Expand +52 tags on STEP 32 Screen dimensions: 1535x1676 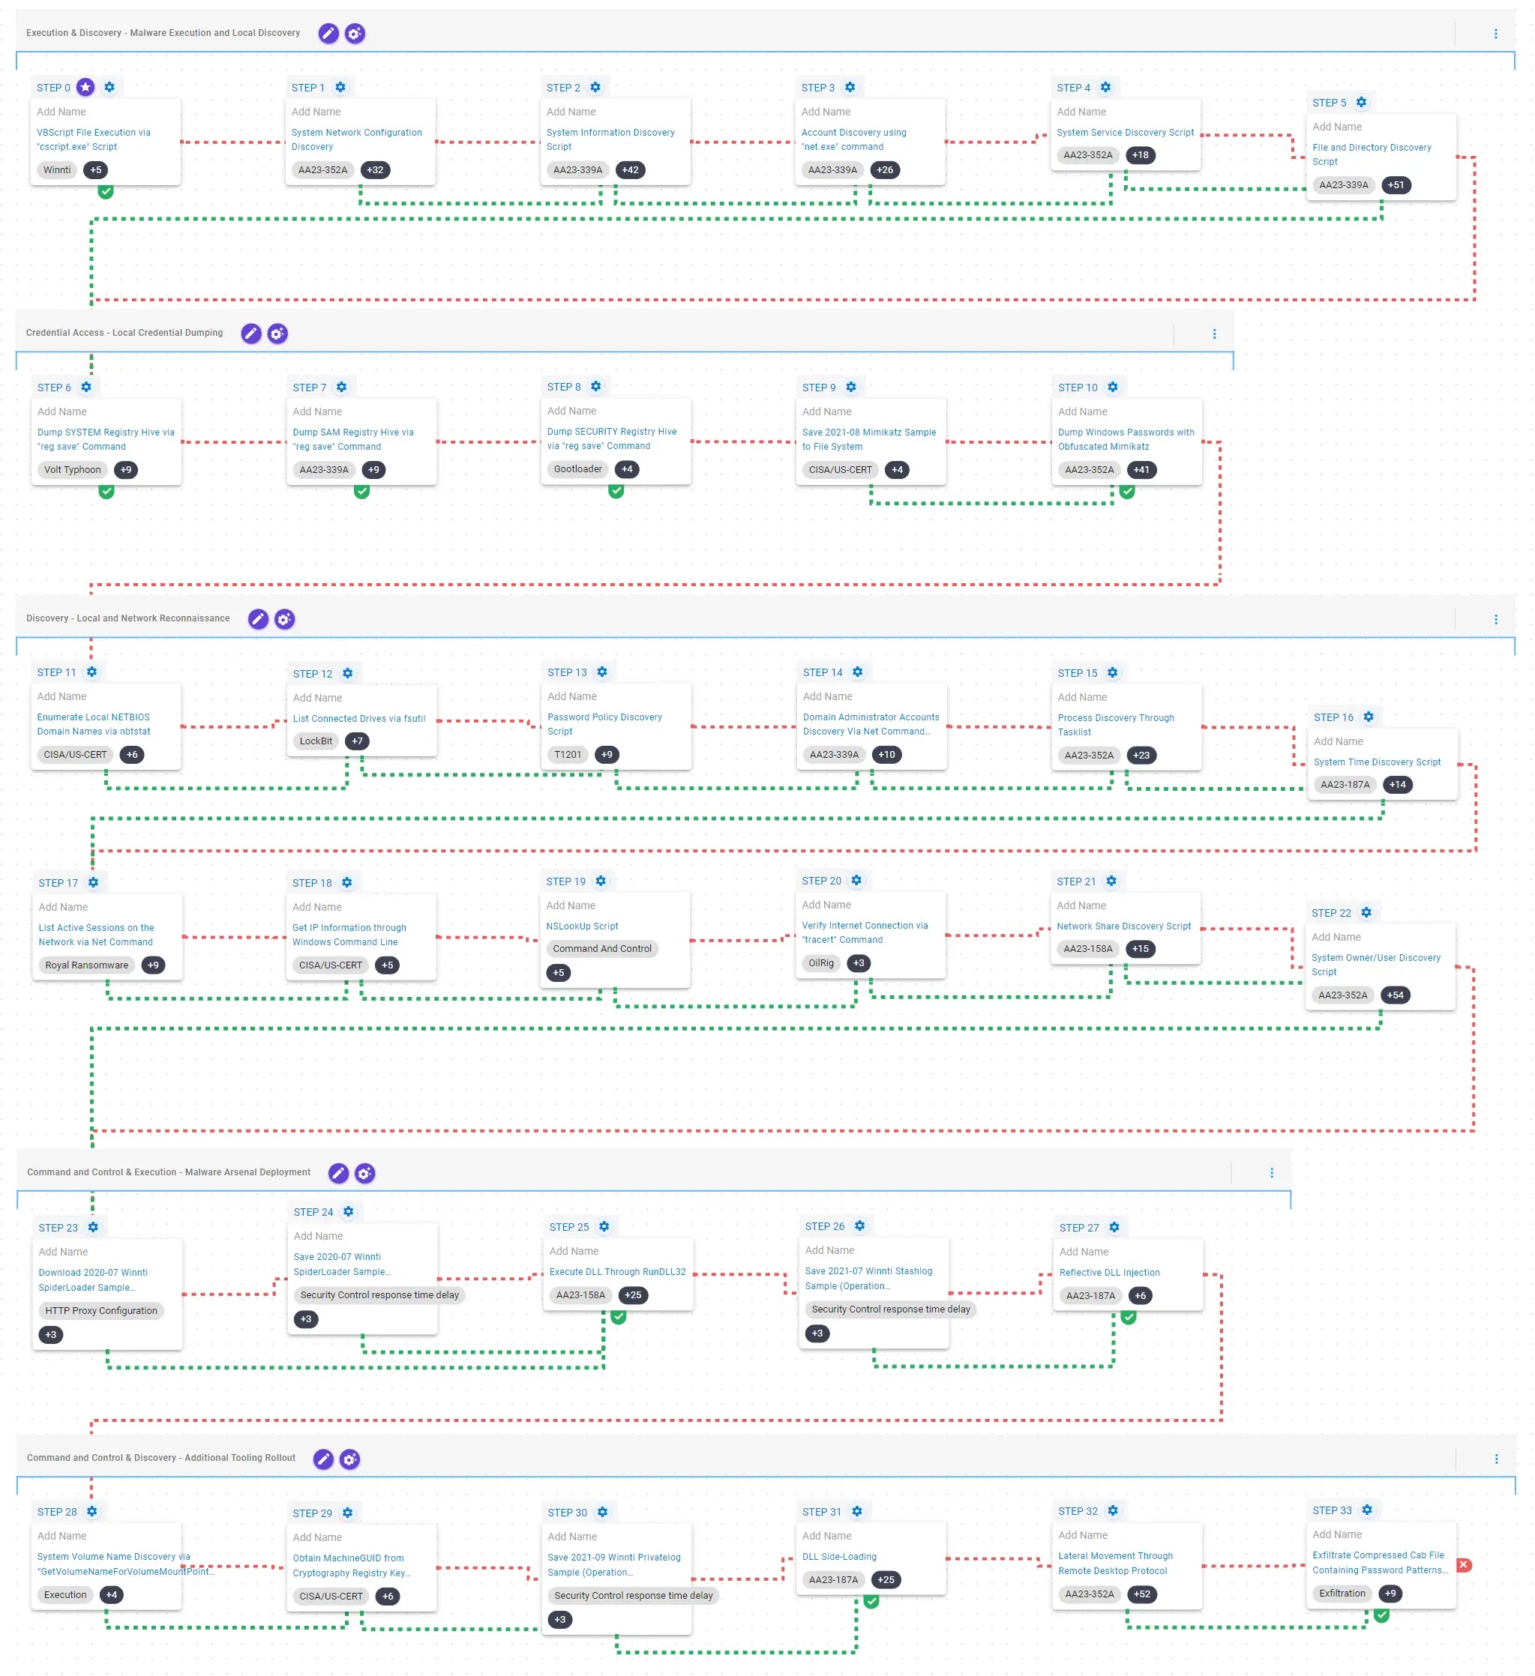pyautogui.click(x=1141, y=1594)
